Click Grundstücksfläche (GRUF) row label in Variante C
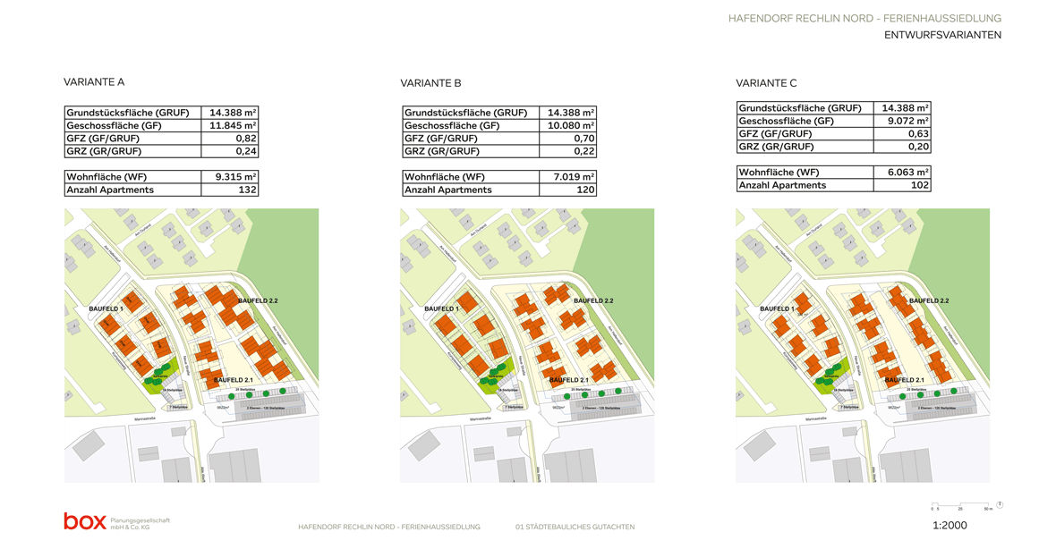 pyautogui.click(x=800, y=108)
